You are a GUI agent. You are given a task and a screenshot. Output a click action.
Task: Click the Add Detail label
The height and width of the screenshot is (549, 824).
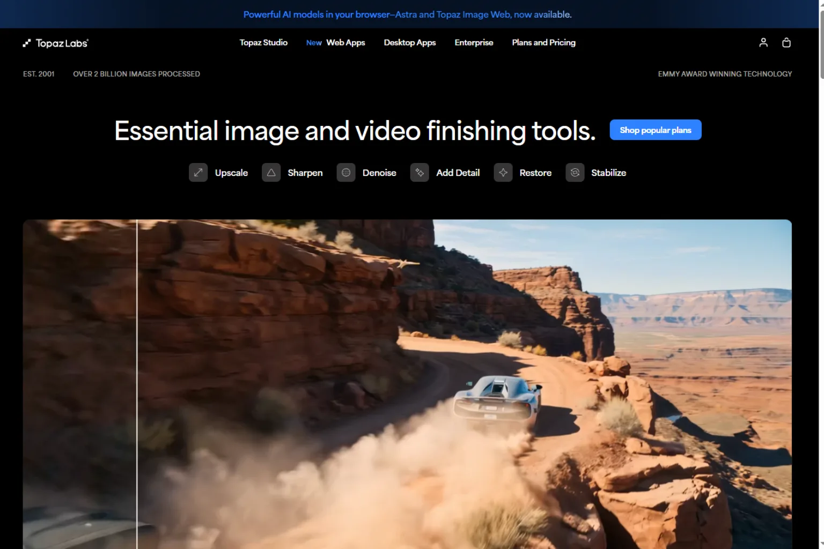458,173
